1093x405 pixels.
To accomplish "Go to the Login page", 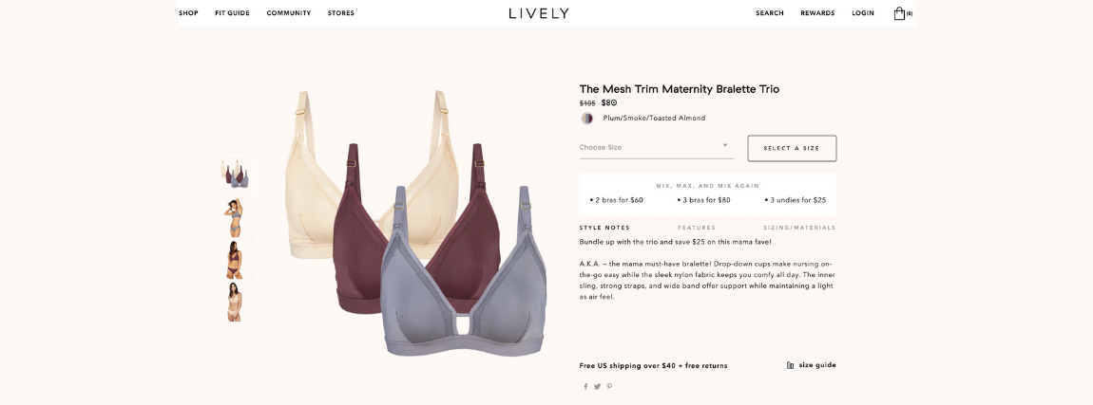I will pos(862,13).
